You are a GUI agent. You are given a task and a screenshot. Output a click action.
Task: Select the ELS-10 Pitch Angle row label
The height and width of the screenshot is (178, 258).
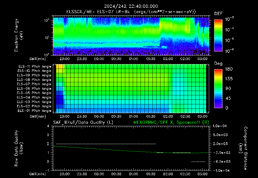(35, 71)
